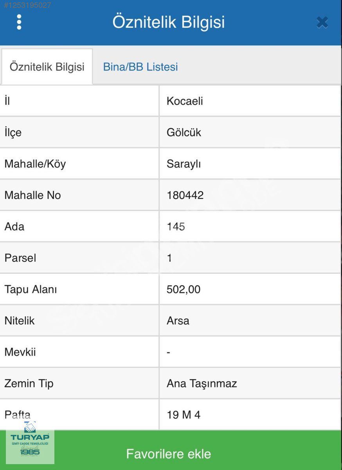The image size is (342, 470).
Task: Click the Parsel row label
Action: click(x=20, y=258)
